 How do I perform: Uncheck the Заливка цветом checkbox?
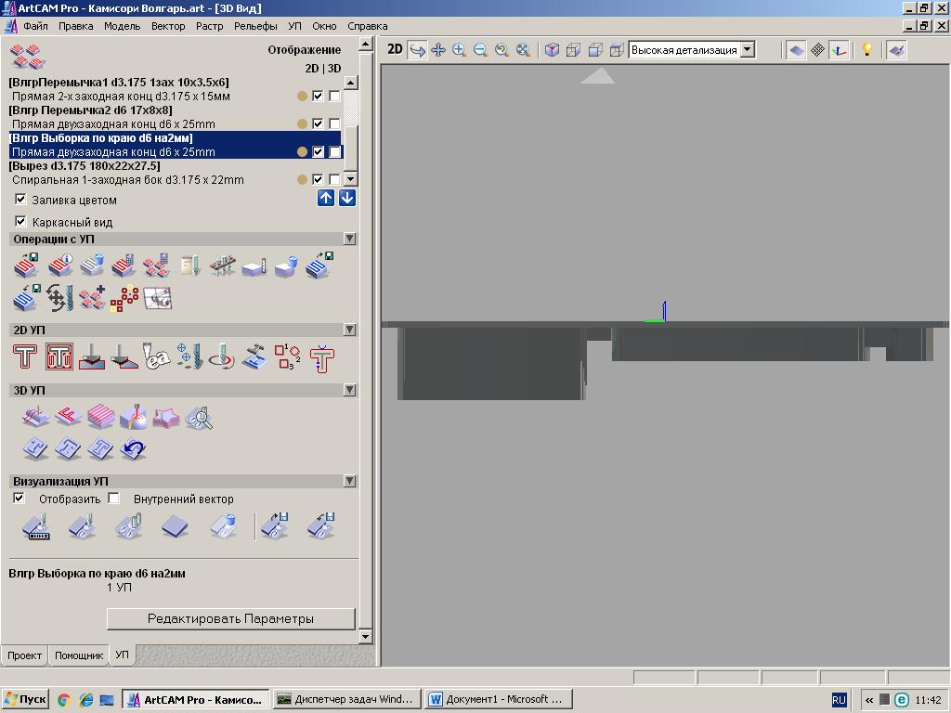(x=20, y=200)
